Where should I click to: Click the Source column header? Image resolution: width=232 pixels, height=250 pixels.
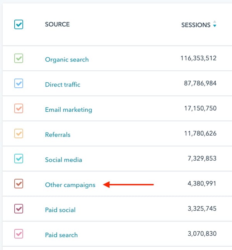(57, 25)
